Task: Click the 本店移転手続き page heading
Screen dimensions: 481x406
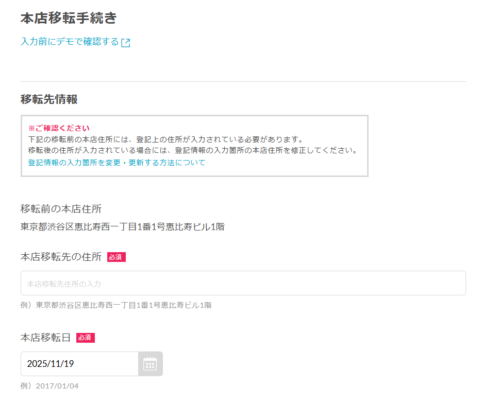Action: tap(69, 18)
